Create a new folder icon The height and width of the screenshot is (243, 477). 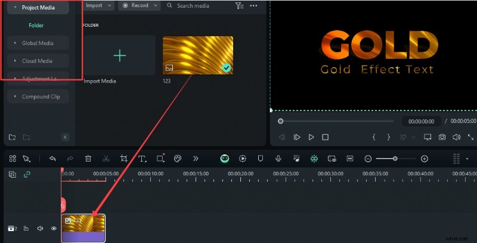click(12, 137)
